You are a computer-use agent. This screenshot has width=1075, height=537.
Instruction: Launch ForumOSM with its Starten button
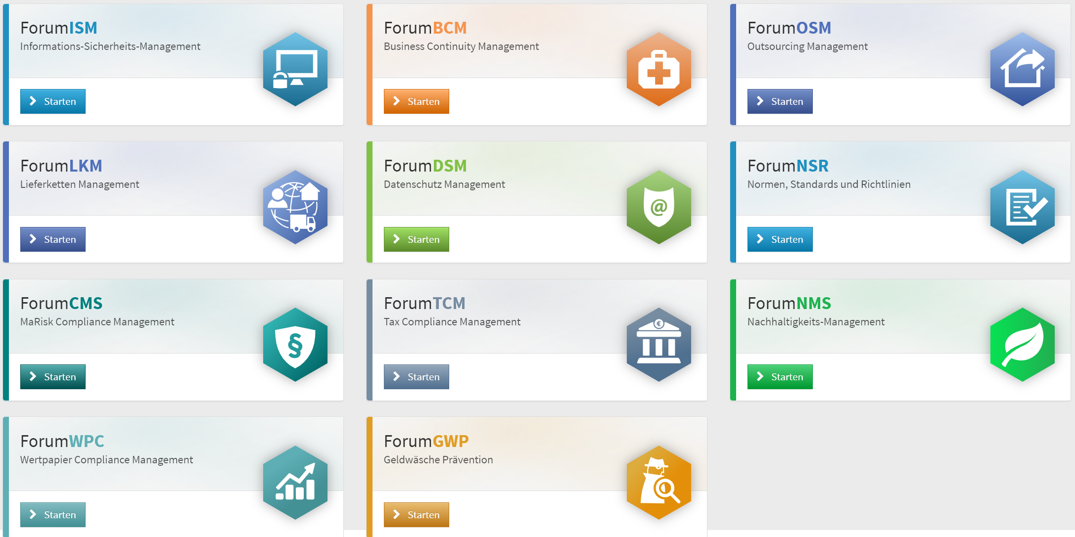tap(780, 101)
